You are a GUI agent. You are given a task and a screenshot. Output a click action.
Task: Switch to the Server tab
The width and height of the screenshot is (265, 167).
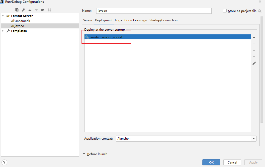tap(88, 20)
